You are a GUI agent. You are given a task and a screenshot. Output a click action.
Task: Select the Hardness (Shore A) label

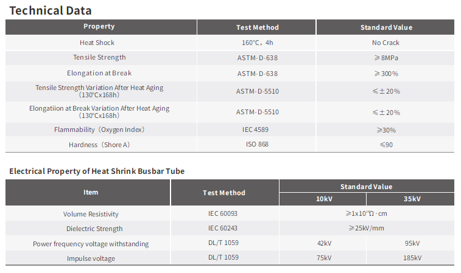pos(99,145)
